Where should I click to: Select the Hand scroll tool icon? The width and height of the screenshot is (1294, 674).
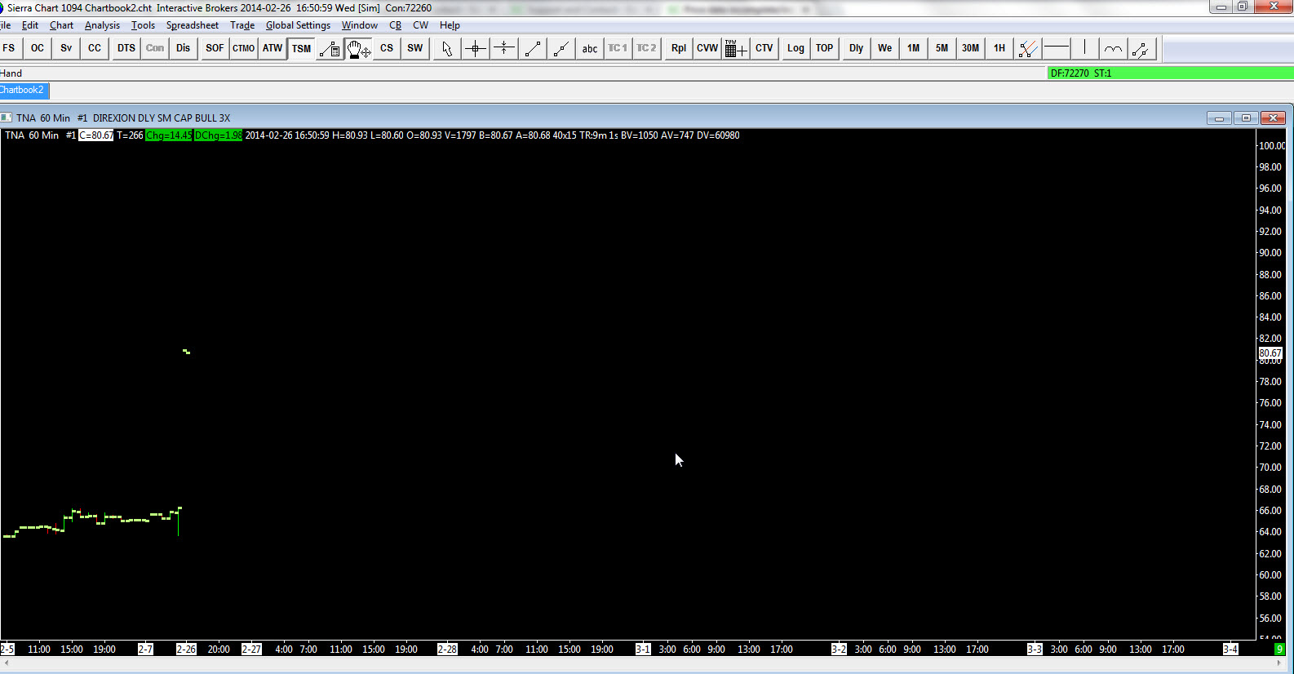358,48
